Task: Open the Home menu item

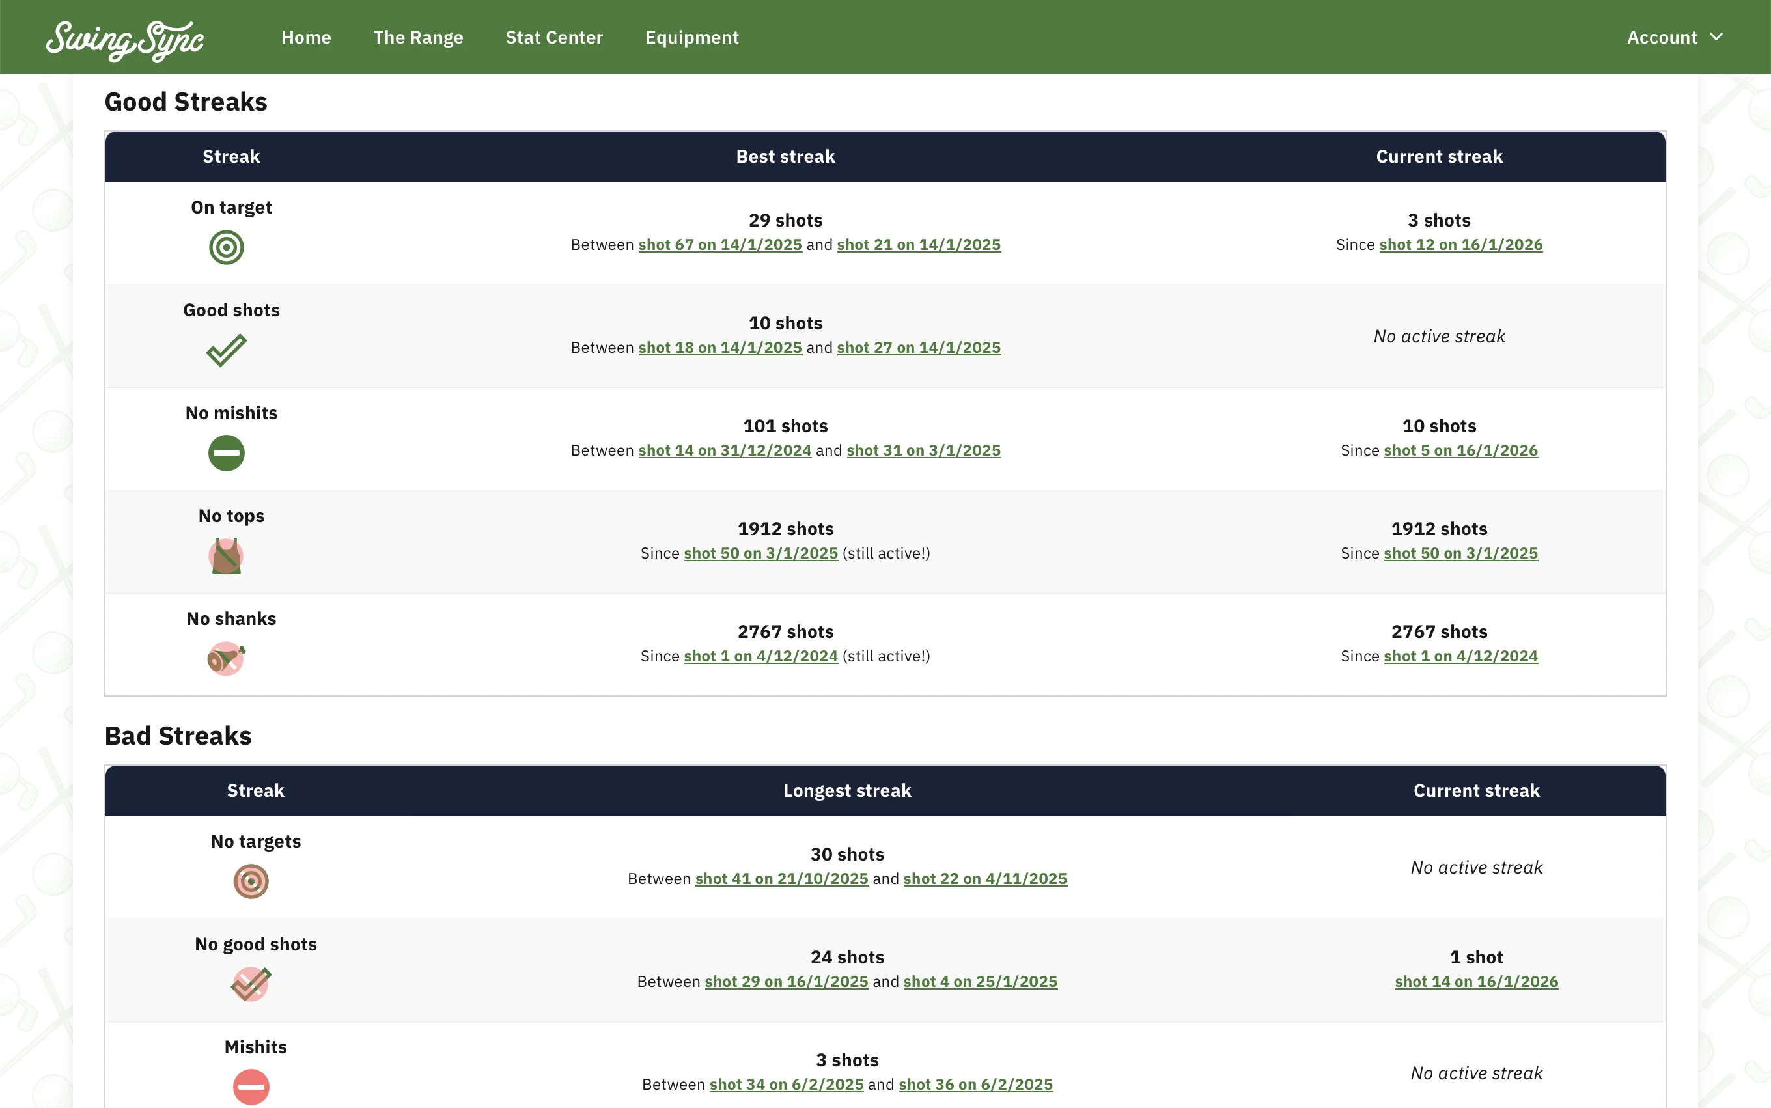Action: (306, 37)
